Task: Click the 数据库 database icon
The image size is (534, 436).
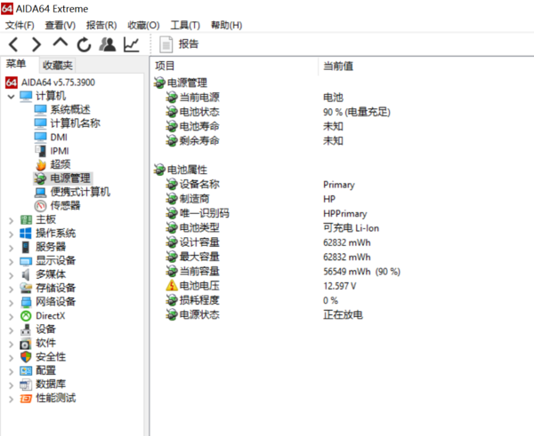Action: (x=26, y=384)
